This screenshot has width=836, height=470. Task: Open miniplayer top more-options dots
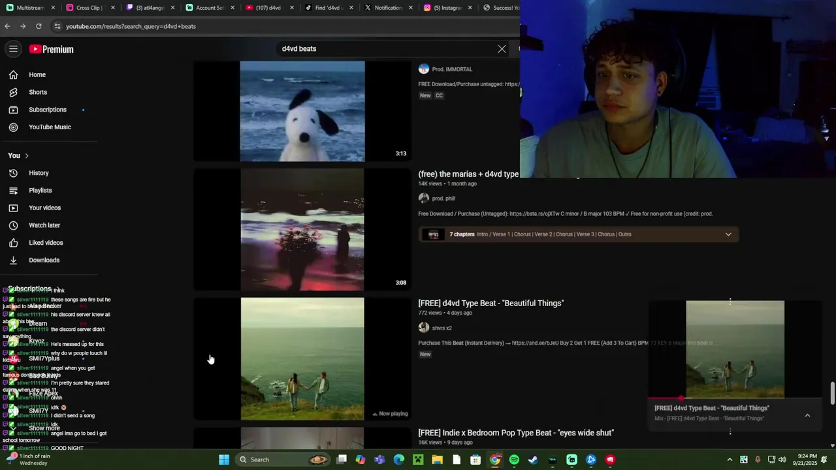[730, 301]
